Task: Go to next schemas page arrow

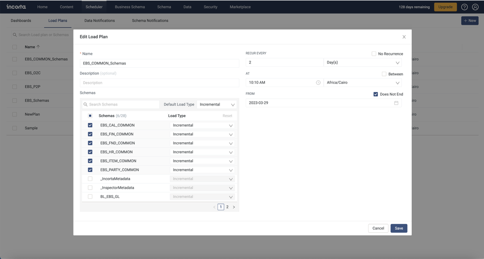Action: pyautogui.click(x=234, y=207)
